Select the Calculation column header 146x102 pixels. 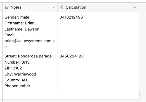pos(99,7)
